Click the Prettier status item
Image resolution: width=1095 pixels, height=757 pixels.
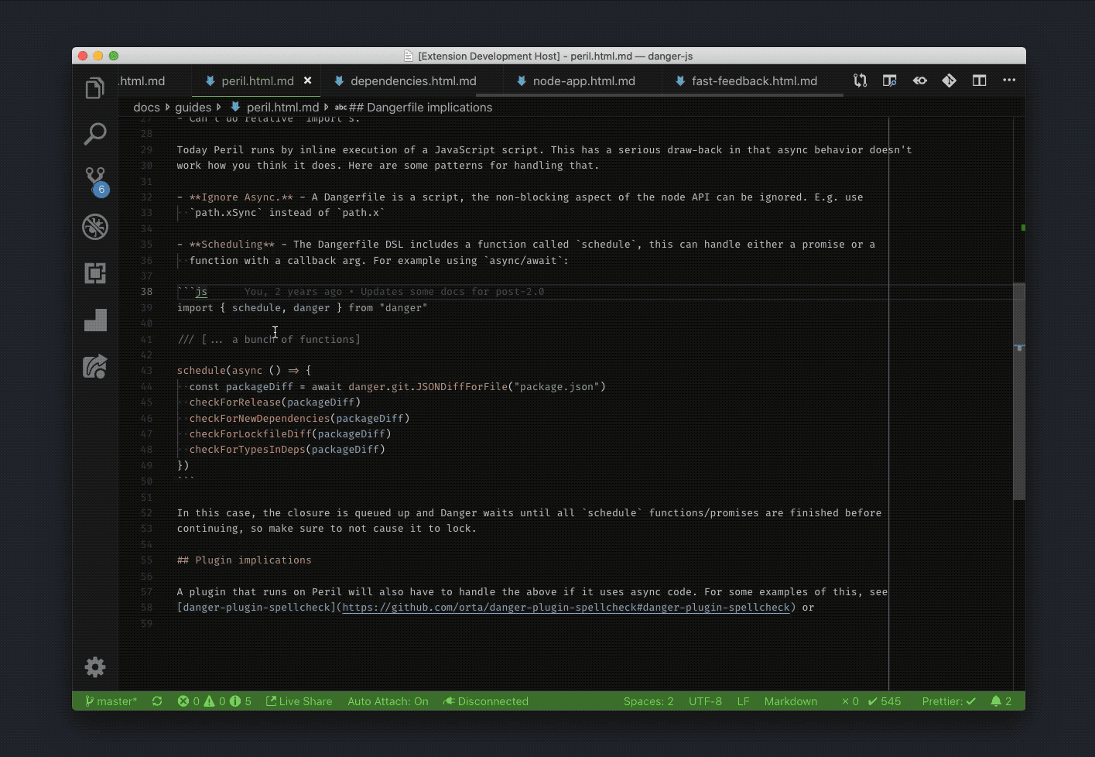coord(949,701)
